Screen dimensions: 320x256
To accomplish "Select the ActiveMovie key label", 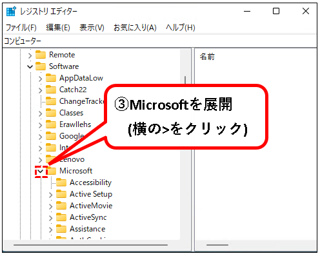I will 91,206.
